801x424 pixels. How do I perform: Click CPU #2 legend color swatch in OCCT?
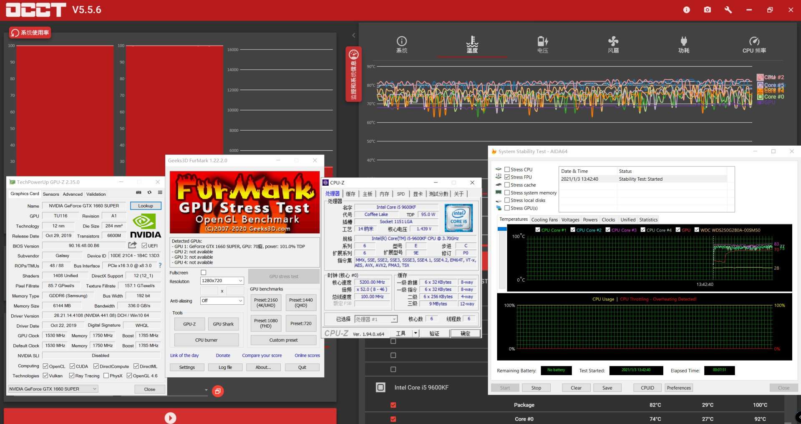760,77
